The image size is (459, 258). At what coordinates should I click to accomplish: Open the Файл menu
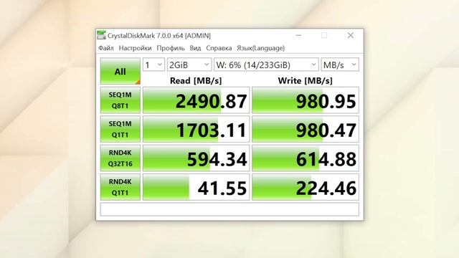106,48
